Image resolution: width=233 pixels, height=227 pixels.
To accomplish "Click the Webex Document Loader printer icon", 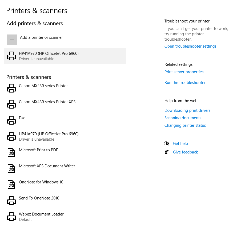I will 11,217.
